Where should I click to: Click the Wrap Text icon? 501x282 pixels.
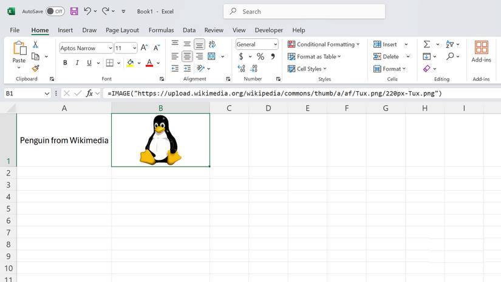212,44
